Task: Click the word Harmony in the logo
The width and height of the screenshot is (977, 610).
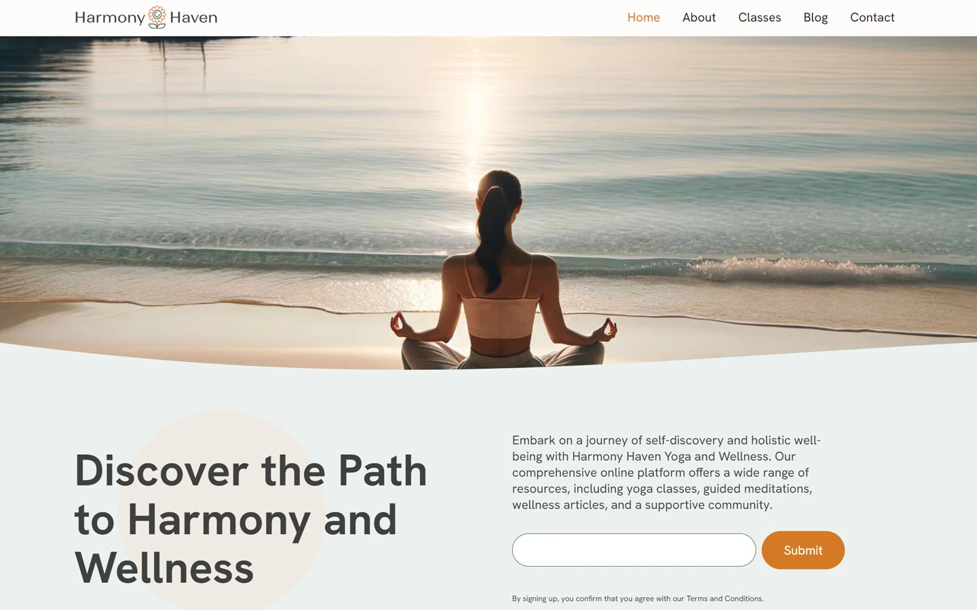Action: (110, 18)
